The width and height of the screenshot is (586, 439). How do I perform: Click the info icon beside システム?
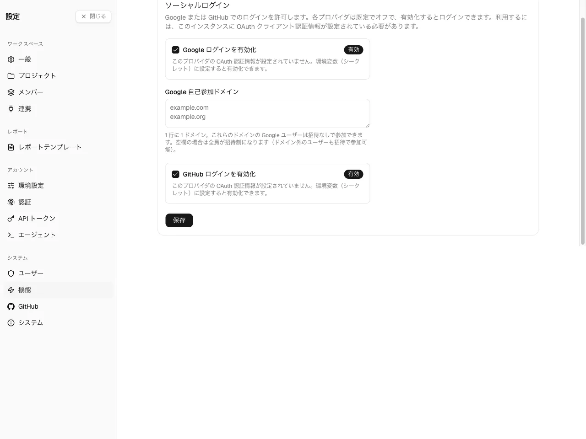tap(11, 323)
